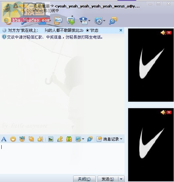Click the QQ宠物企鹅在线中 status text
This screenshot has width=174, height=182.
[43, 11]
